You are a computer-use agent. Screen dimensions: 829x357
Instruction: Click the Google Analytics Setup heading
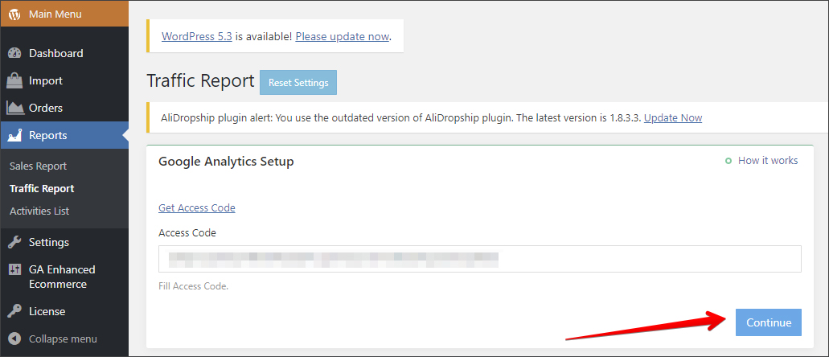pos(226,162)
